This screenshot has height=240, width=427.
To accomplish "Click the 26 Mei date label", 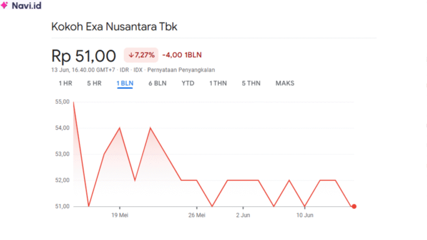I will [197, 215].
